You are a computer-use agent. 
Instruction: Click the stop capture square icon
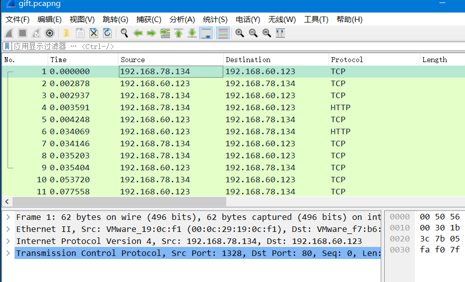23,33
